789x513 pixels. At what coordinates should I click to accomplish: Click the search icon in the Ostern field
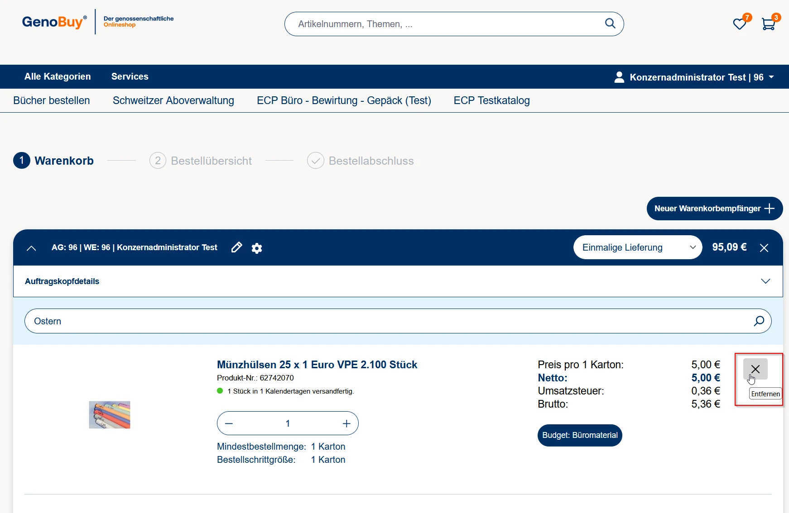759,321
